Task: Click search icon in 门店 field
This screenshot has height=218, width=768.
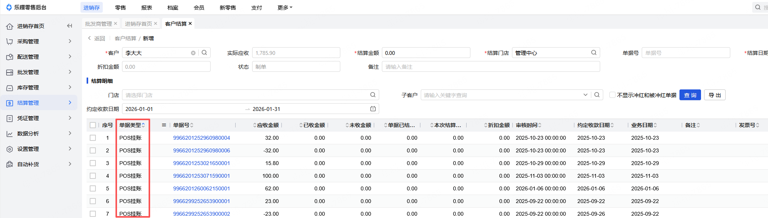Action: click(373, 95)
